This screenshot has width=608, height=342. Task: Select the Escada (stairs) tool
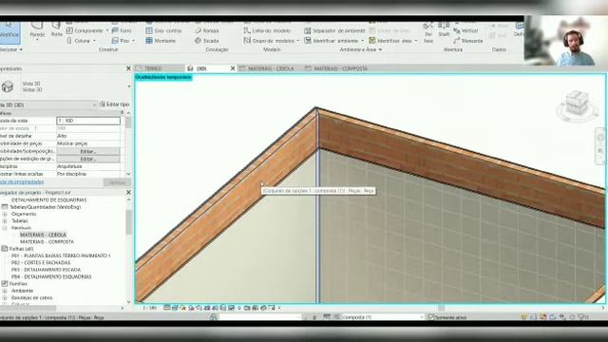point(207,40)
